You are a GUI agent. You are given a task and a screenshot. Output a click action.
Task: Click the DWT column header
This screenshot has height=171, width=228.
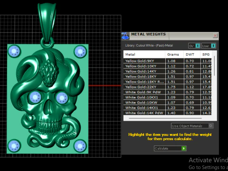point(192,55)
